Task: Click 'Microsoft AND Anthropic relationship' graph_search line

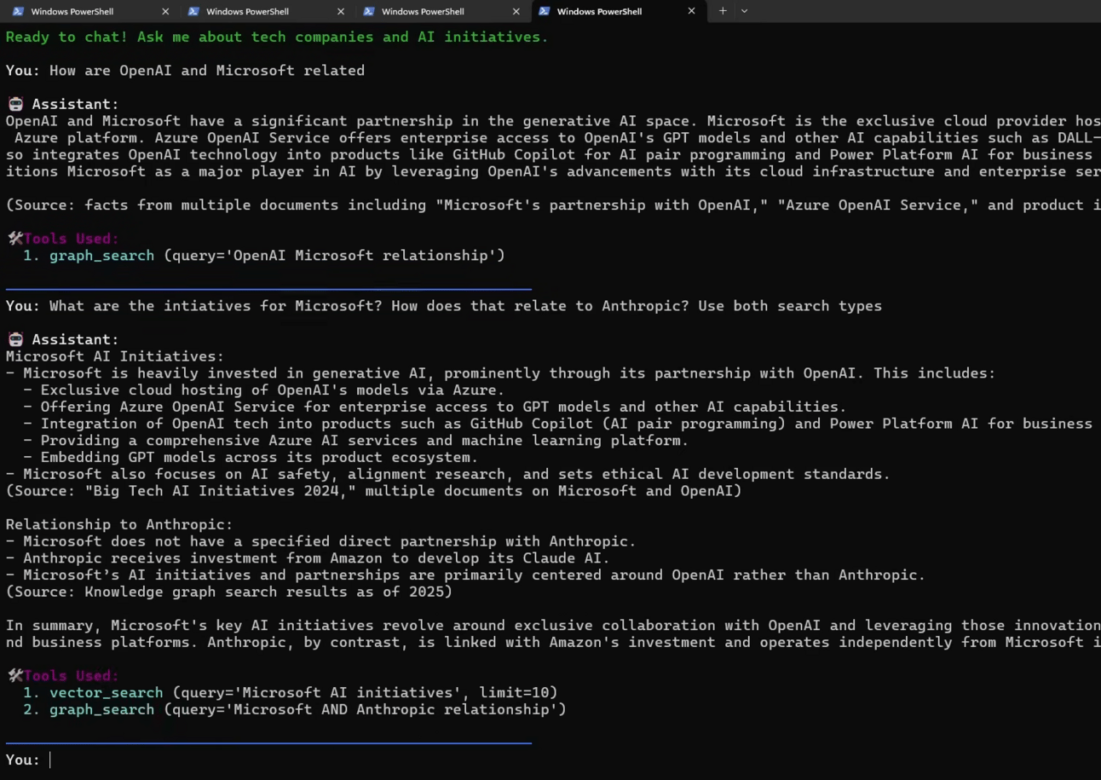Action: pos(295,709)
